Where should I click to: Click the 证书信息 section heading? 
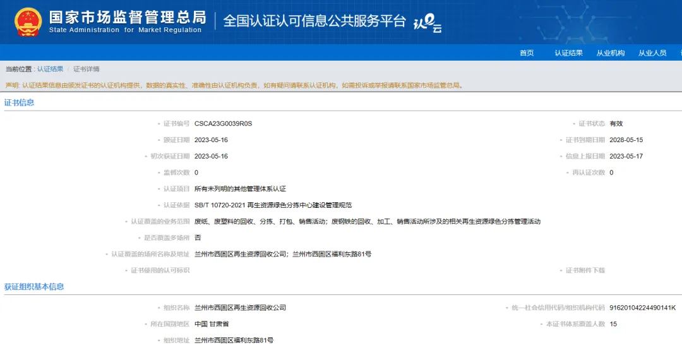[x=19, y=102]
